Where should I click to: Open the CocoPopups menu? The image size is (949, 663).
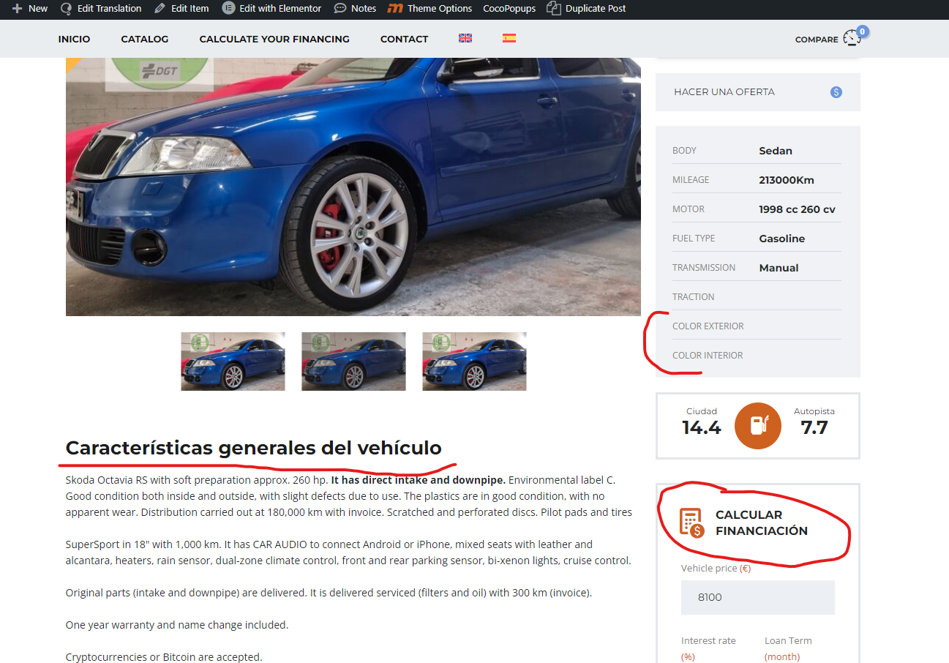click(x=509, y=9)
